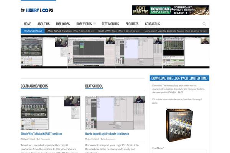Open fourth slider thumbnail with green sequencer
Viewport: 230px width, 153px height.
[x=186, y=52]
